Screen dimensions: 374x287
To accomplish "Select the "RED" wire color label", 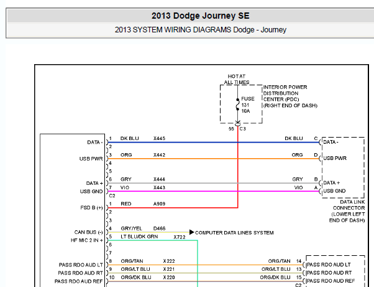I will pyautogui.click(x=126, y=204).
